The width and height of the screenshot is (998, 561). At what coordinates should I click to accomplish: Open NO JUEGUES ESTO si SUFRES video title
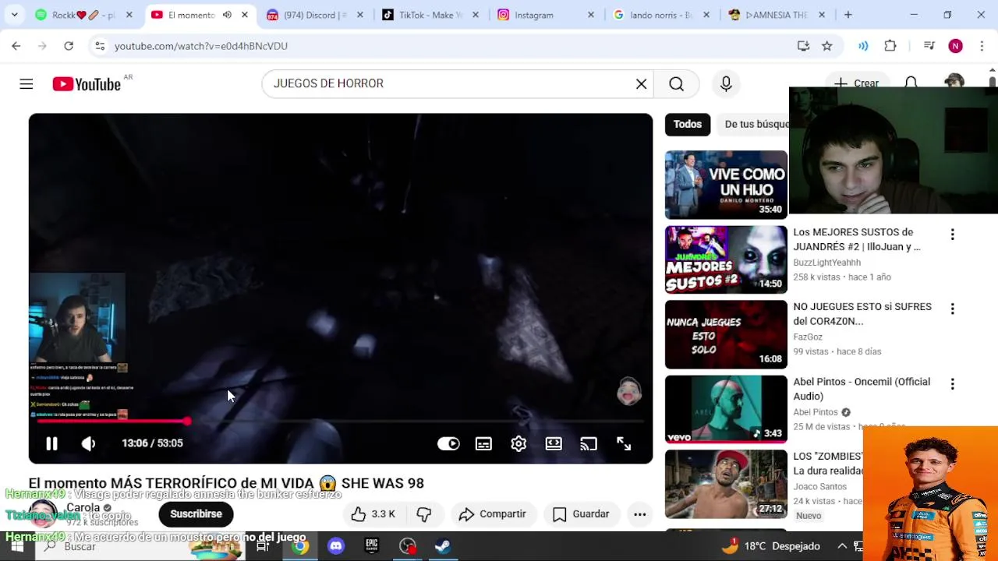pos(862,314)
